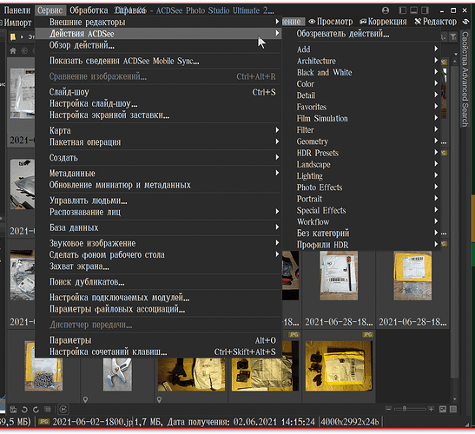Select Обзор действий… menu entry

click(158, 45)
